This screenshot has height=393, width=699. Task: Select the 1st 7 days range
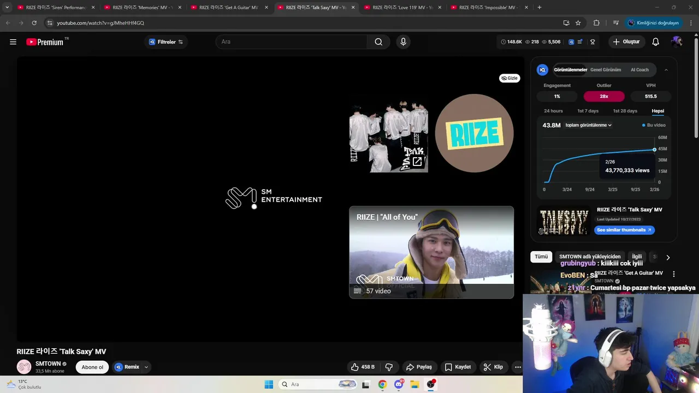(588, 111)
